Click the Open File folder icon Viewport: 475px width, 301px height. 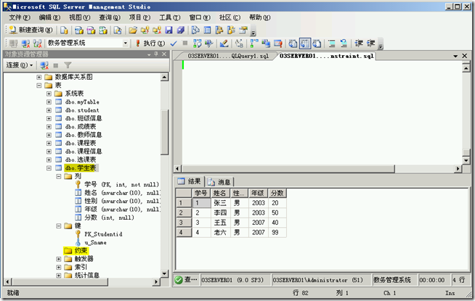133,30
